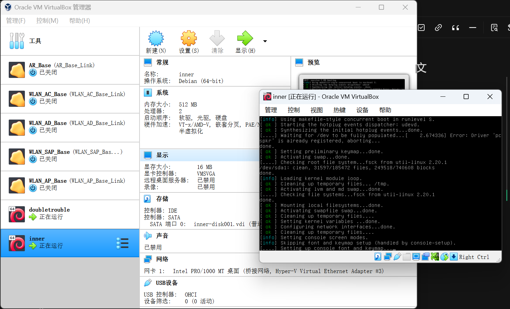Click the inner VM Debian icon in list

pyautogui.click(x=17, y=243)
